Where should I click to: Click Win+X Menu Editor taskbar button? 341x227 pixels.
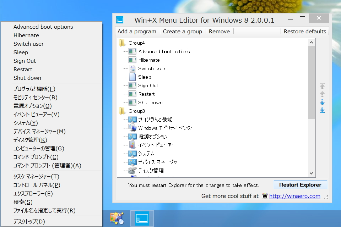click(x=142, y=218)
